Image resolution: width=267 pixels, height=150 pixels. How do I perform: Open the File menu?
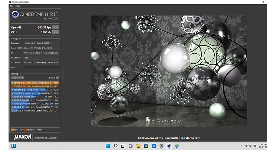[x=11, y=6]
